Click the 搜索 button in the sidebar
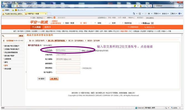 [x=21, y=36]
